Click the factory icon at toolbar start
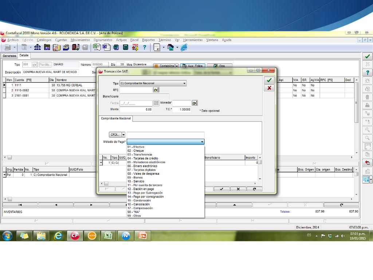 tap(8, 47)
